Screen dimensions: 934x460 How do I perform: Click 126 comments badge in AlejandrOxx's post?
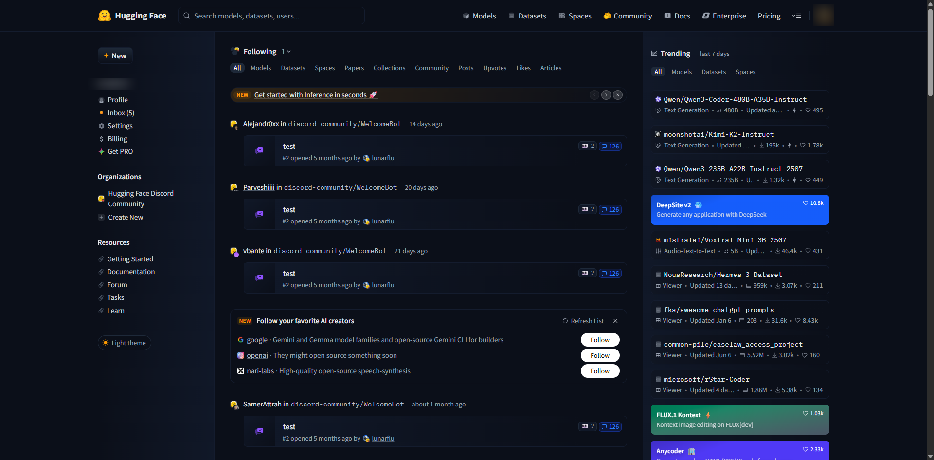pos(610,147)
